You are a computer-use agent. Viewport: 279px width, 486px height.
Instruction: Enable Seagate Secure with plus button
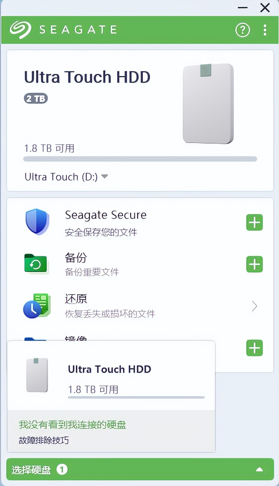pyautogui.click(x=255, y=222)
